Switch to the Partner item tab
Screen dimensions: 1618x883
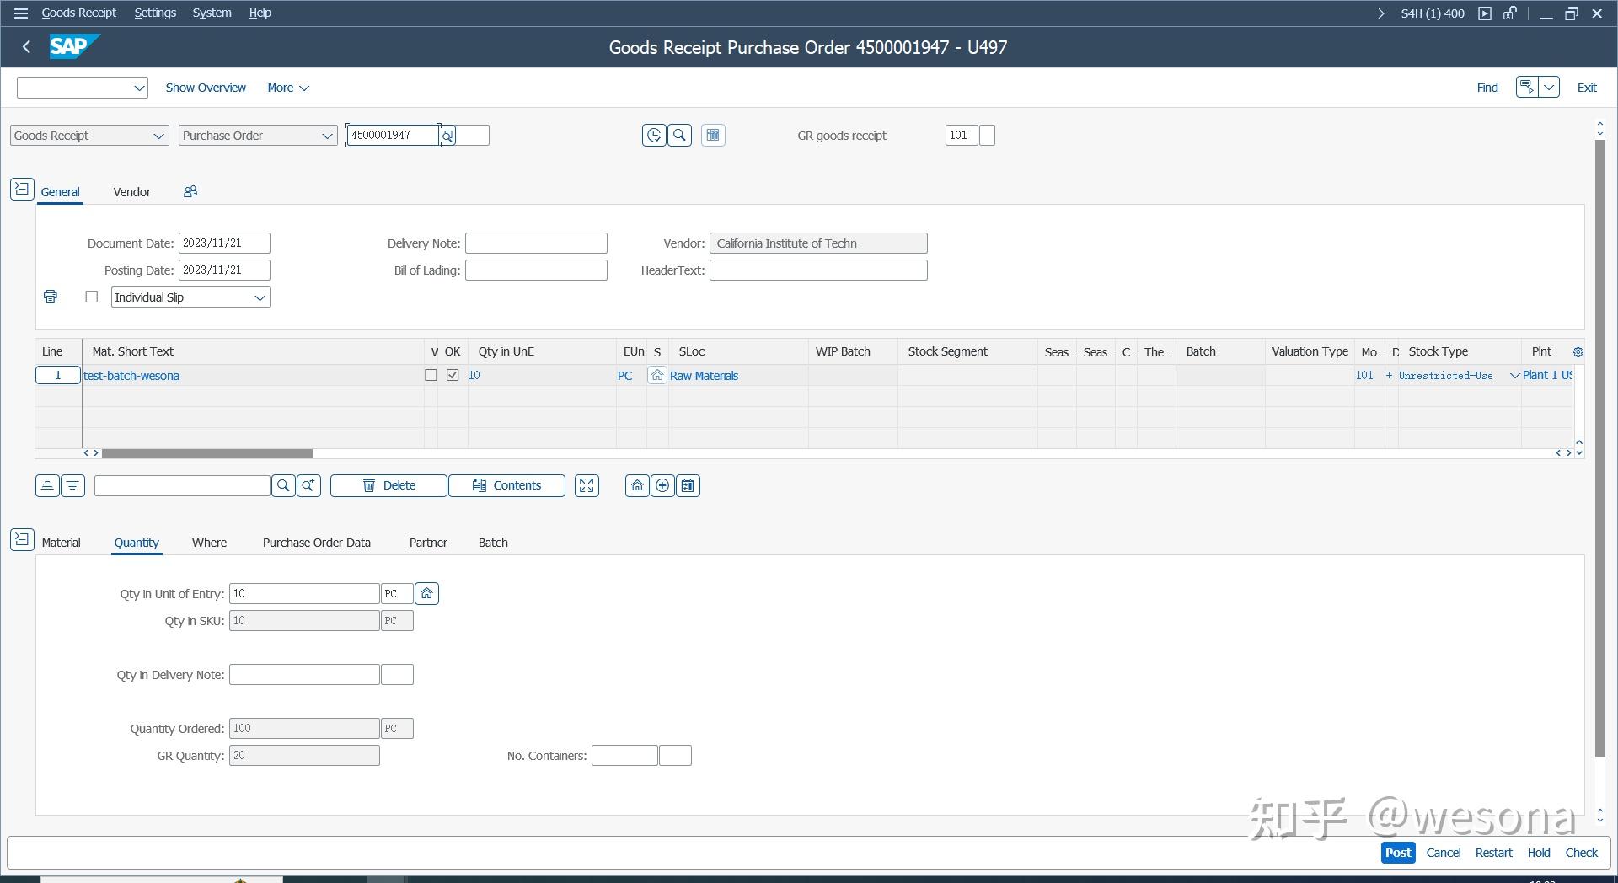pyautogui.click(x=428, y=543)
